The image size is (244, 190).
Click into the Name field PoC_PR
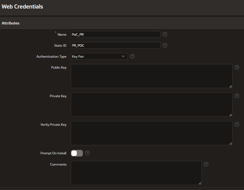[x=116, y=34]
